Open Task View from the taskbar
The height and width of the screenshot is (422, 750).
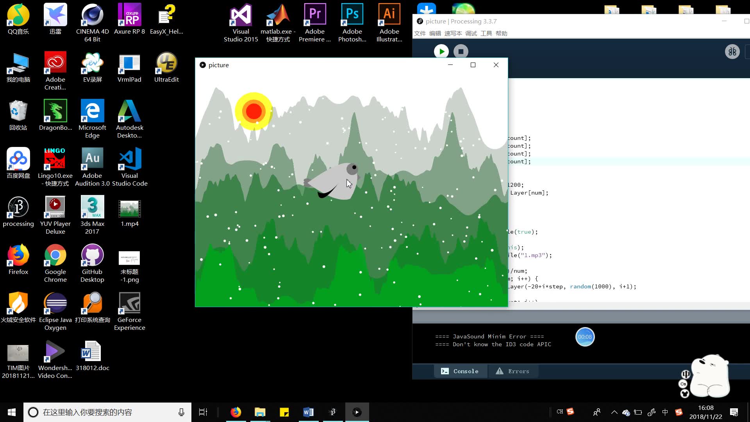[203, 412]
